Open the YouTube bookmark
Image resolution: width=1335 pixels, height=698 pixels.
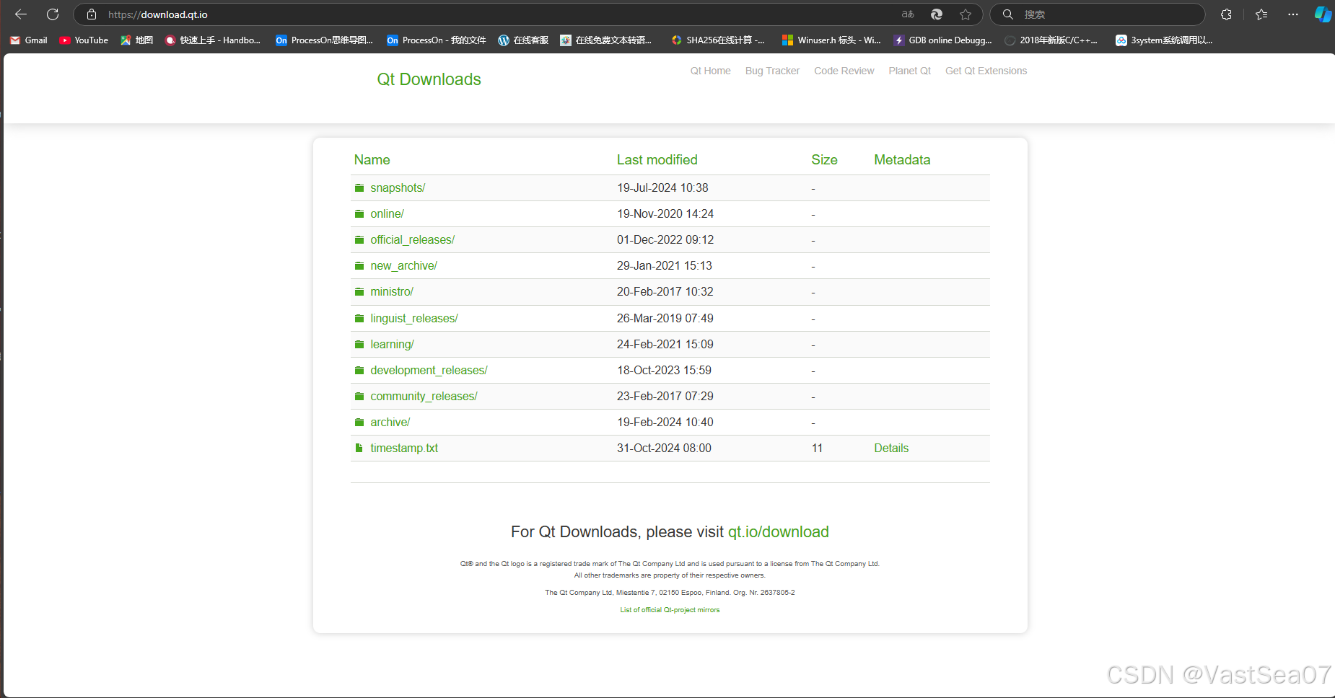click(x=84, y=40)
